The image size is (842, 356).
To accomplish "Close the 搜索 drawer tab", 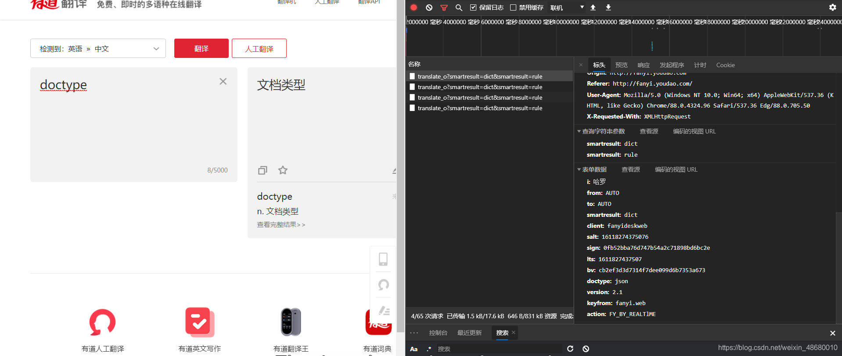I will click(513, 332).
